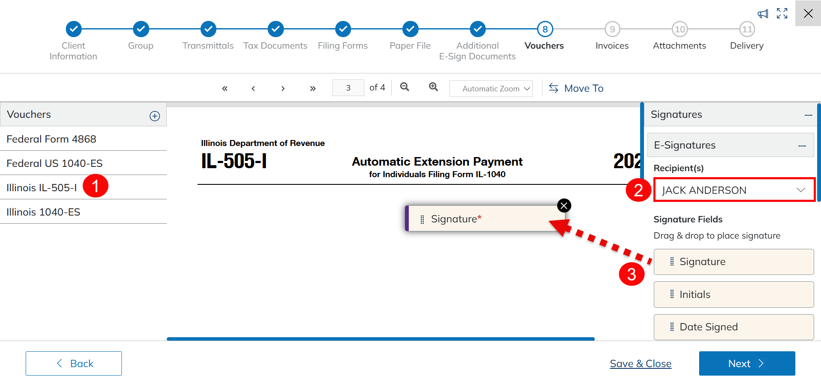The width and height of the screenshot is (821, 385).
Task: Zoom out with the magnifier minus icon
Action: (405, 87)
